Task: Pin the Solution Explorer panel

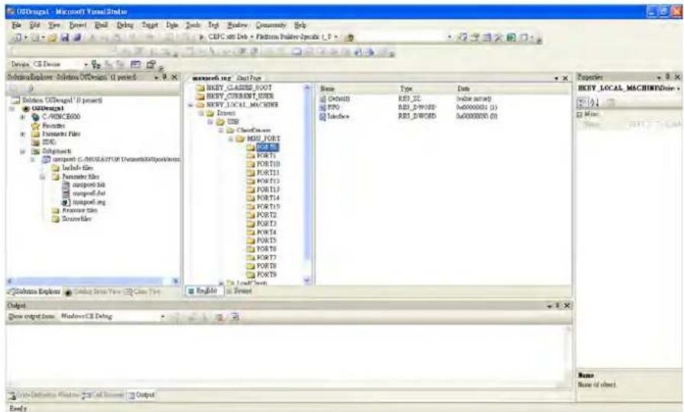Action: [x=165, y=77]
